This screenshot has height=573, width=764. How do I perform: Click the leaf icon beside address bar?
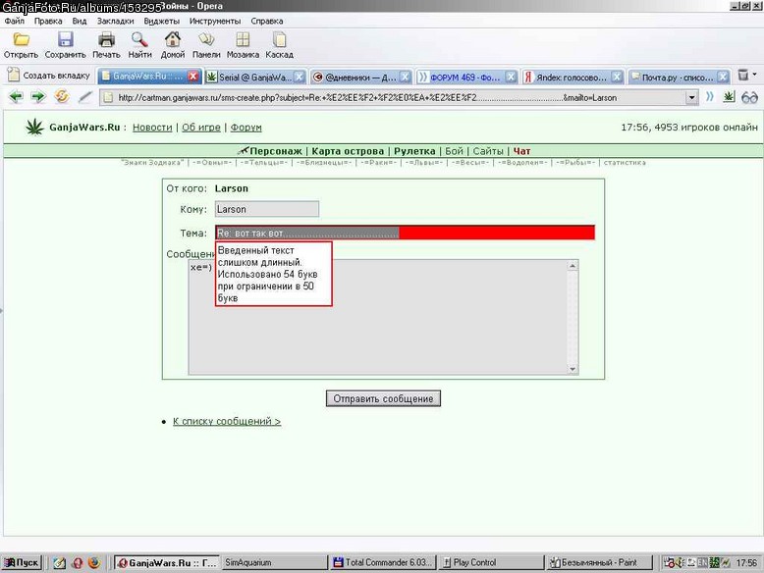(x=729, y=97)
